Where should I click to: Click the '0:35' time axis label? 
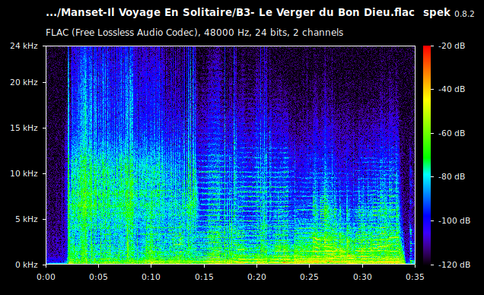(415, 277)
